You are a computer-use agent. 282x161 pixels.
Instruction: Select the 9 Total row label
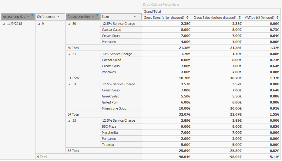point(42,157)
